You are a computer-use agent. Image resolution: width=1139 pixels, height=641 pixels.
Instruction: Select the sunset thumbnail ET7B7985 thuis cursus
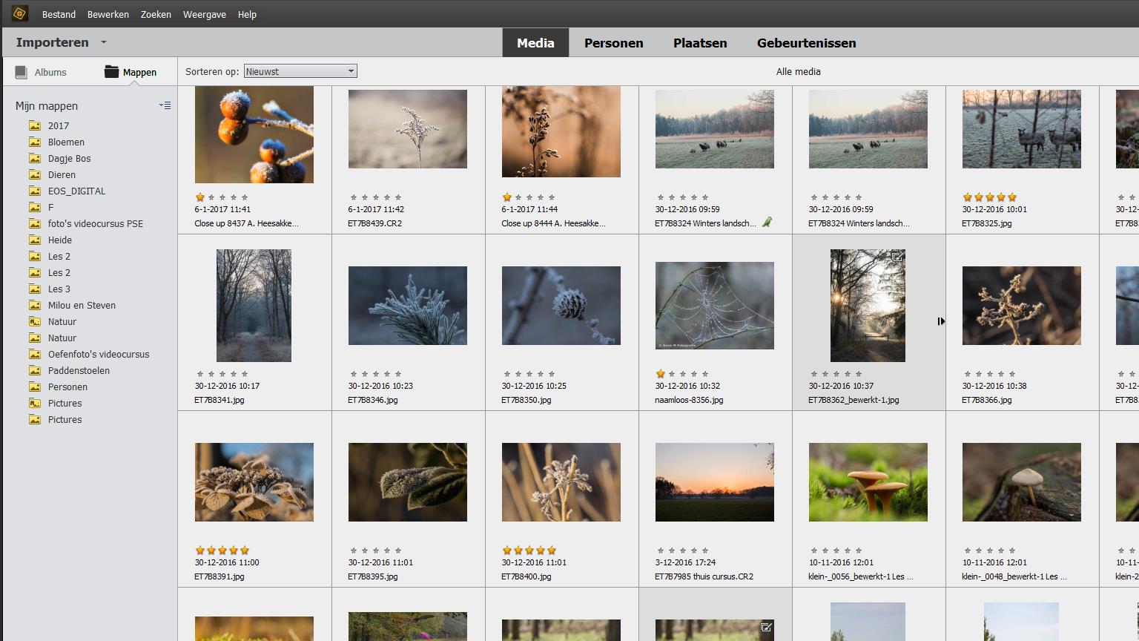714,482
